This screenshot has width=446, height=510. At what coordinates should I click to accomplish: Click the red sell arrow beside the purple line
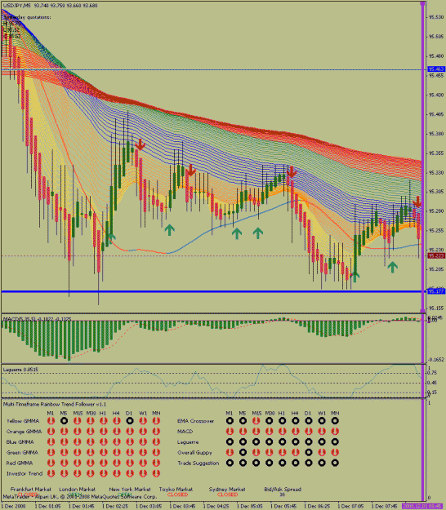417,202
